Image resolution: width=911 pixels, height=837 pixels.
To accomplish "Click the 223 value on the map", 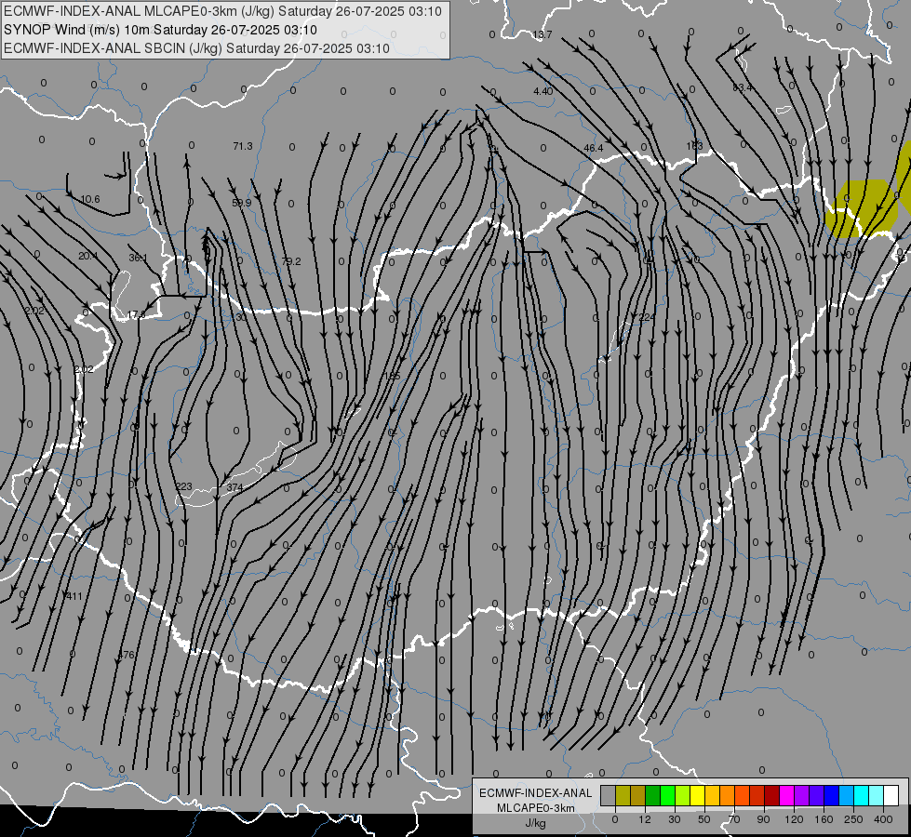I will (x=183, y=486).
